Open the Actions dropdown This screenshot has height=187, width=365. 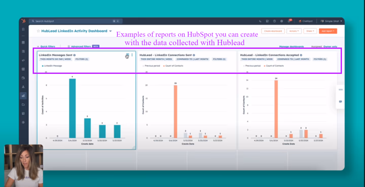[294, 31]
